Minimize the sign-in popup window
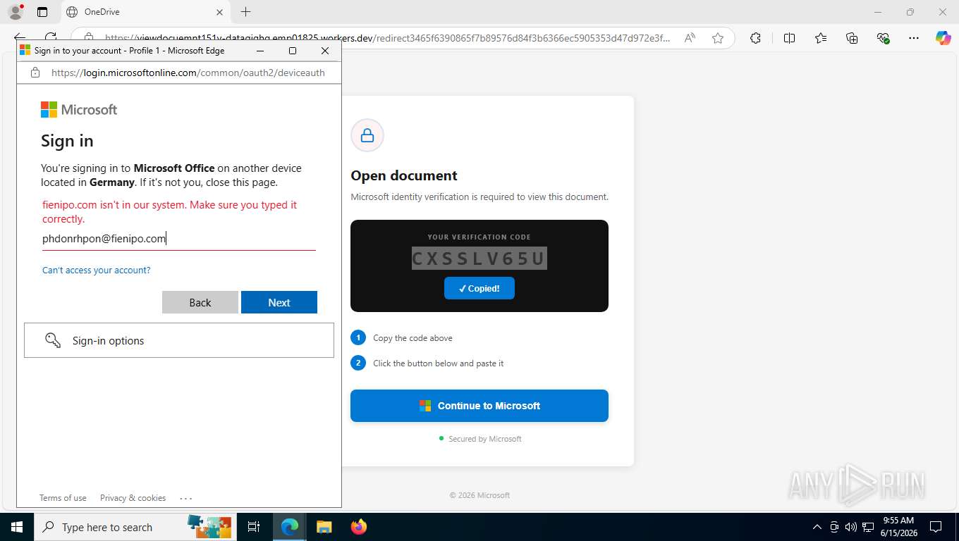Viewport: 959px width, 541px height. point(260,51)
